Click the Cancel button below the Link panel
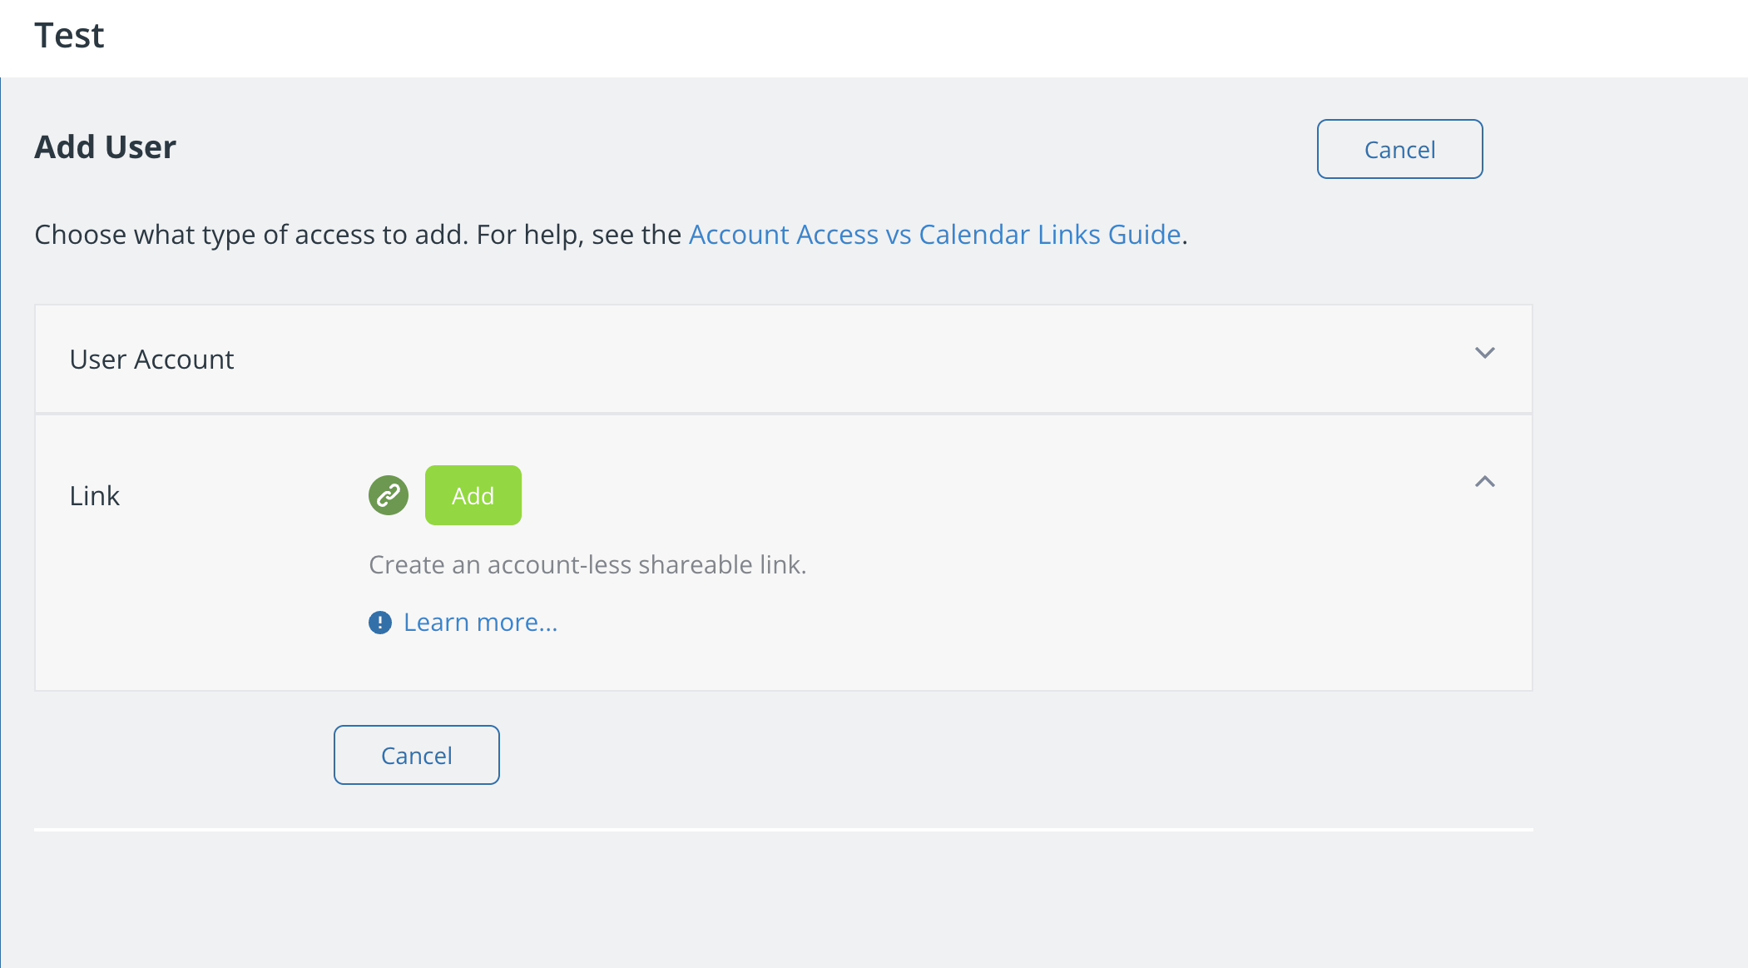 click(x=417, y=755)
